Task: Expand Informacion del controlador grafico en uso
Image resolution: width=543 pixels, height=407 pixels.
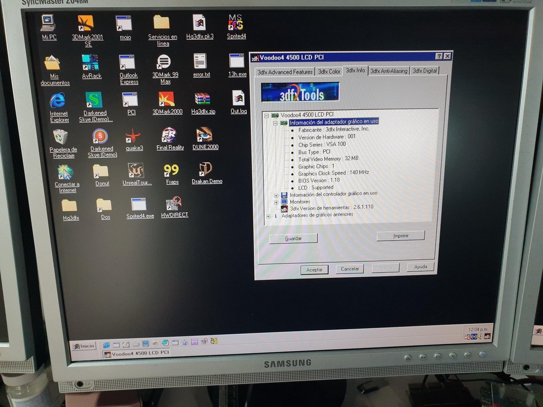Action: [276, 195]
